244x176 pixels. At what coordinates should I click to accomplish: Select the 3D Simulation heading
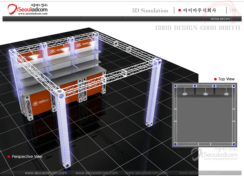[150, 11]
